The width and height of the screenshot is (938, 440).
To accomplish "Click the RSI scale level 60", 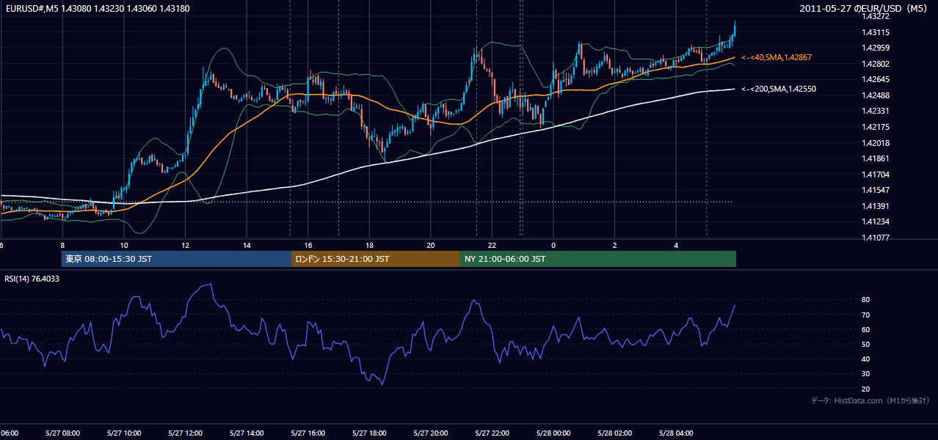I will click(866, 329).
